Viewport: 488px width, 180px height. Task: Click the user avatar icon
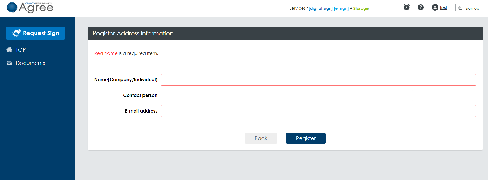click(x=435, y=8)
